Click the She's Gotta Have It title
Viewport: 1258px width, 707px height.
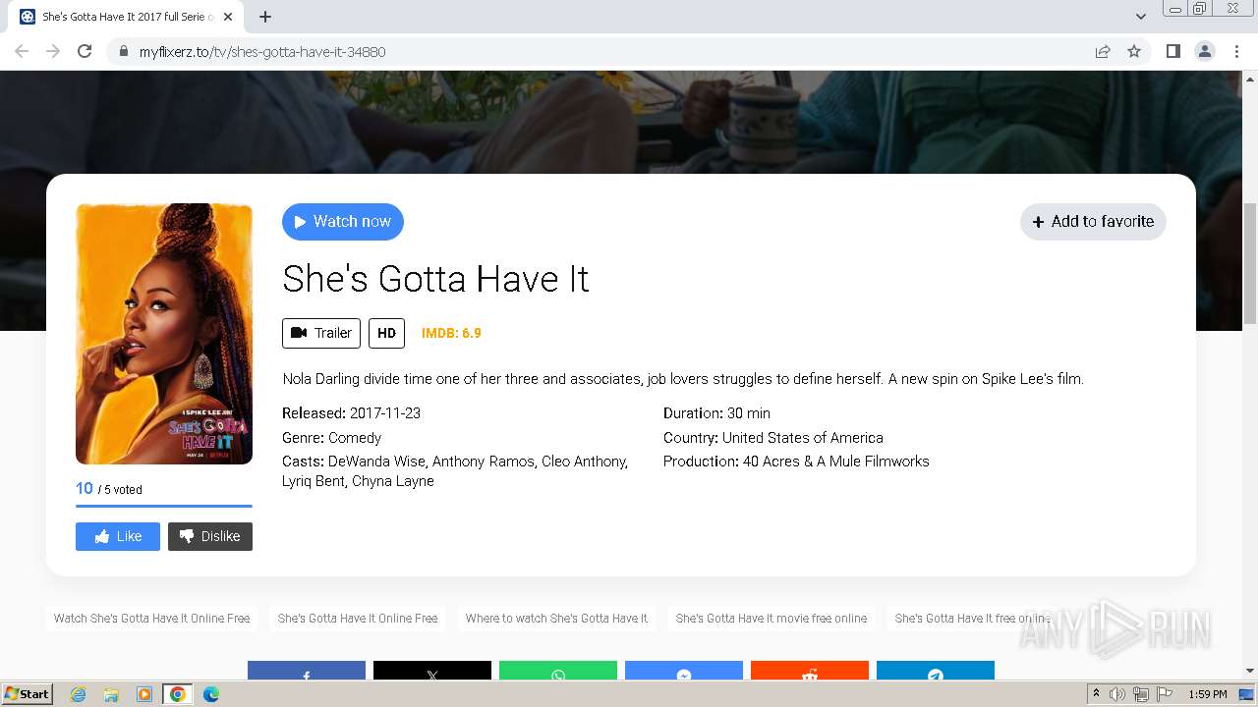point(435,279)
